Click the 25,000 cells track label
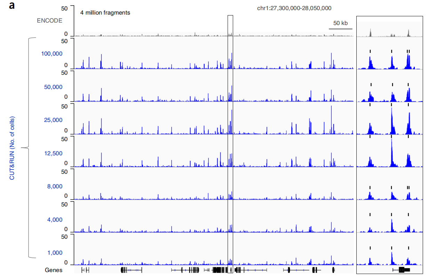This screenshot has width=438, height=279. point(53,120)
